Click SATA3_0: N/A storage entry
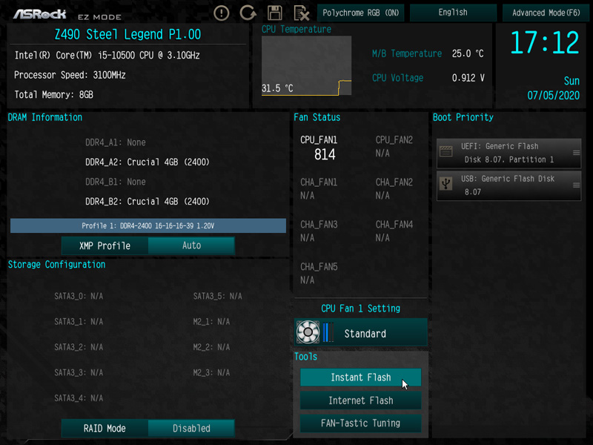This screenshot has width=593, height=445. pyautogui.click(x=79, y=296)
